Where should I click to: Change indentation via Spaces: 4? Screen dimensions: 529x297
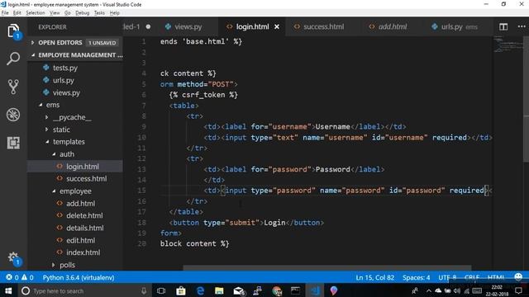[417, 277]
